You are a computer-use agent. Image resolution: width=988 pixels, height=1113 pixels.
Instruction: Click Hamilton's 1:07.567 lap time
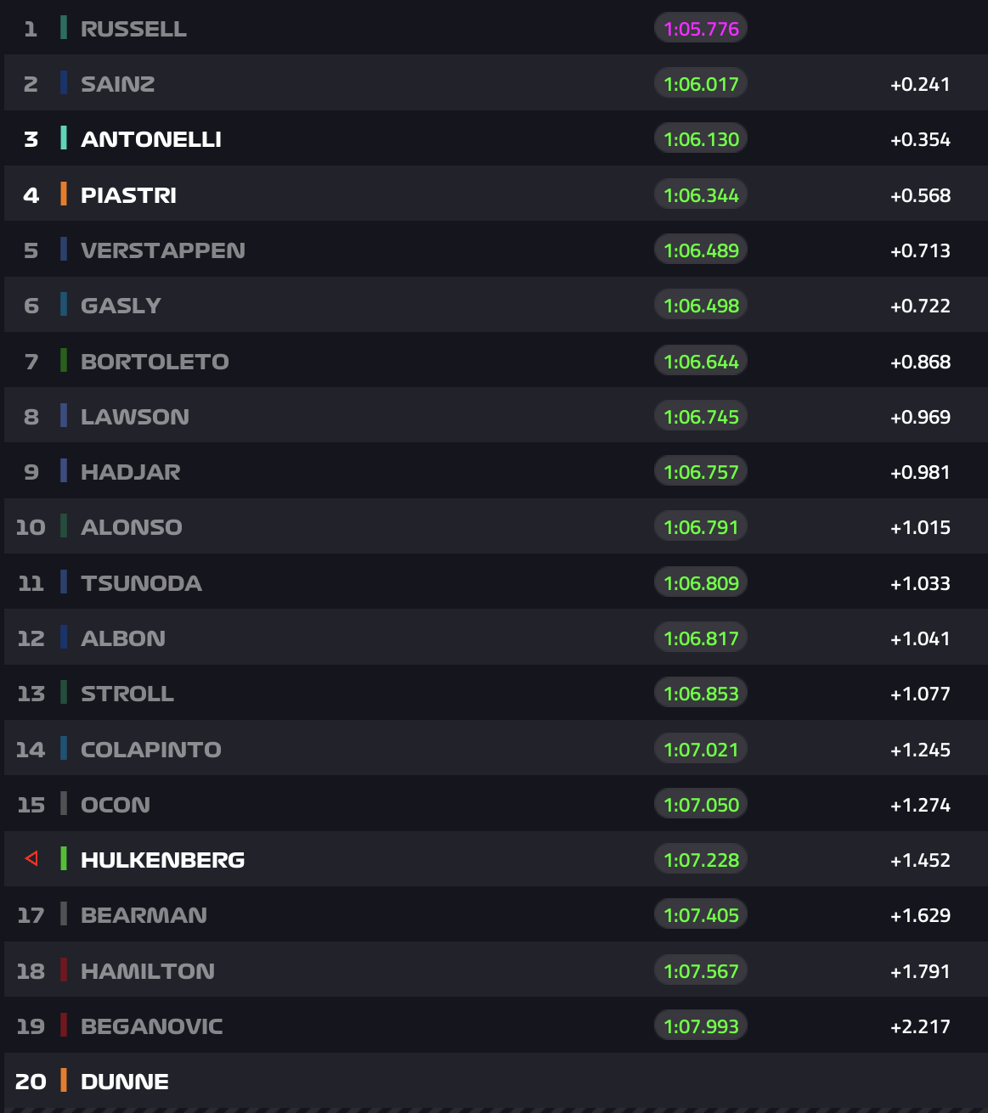[x=701, y=970]
